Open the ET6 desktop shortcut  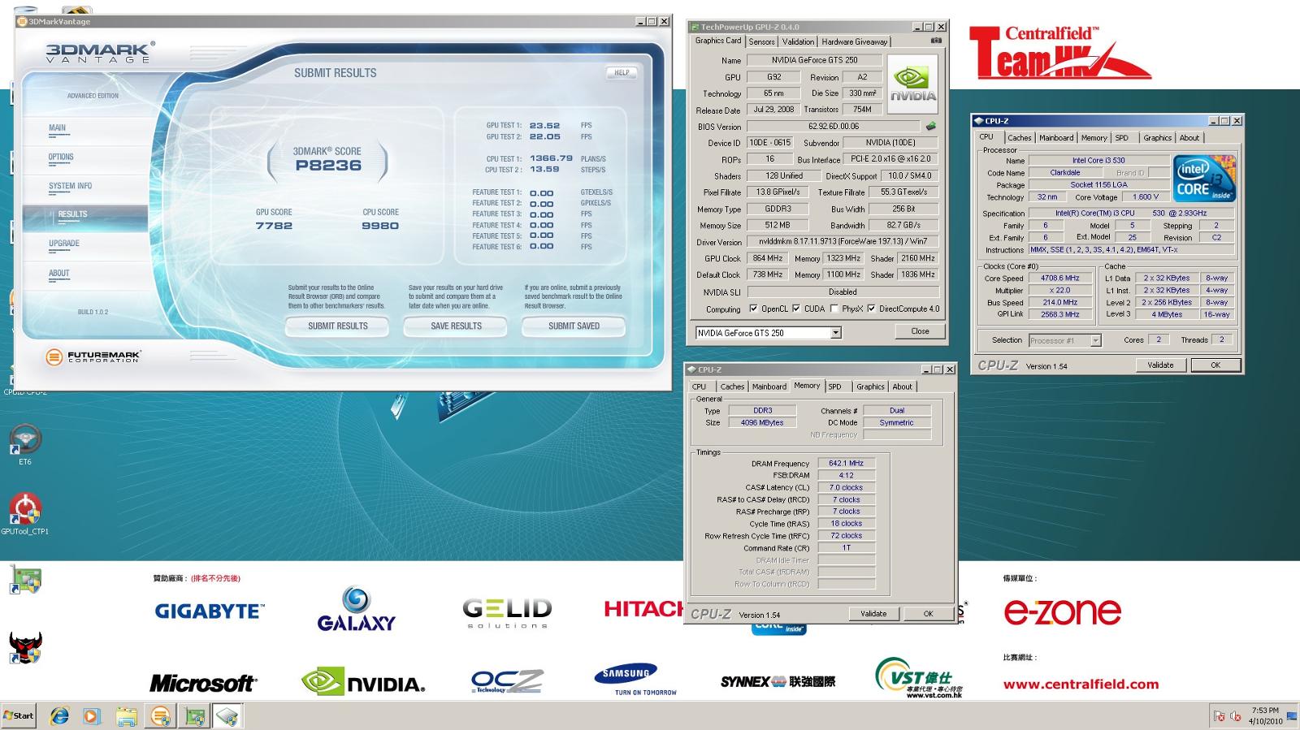25,444
